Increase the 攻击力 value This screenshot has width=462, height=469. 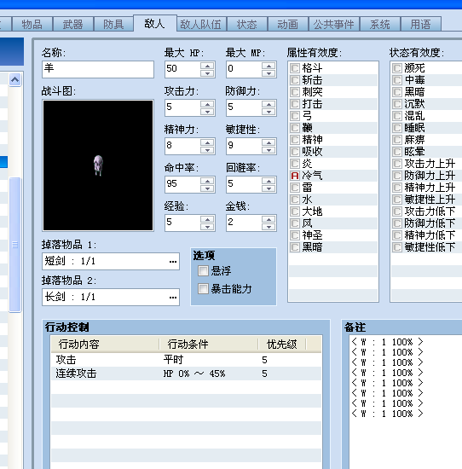[x=207, y=104]
